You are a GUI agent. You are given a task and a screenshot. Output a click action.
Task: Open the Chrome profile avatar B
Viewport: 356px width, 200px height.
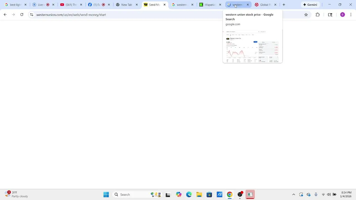tap(343, 15)
